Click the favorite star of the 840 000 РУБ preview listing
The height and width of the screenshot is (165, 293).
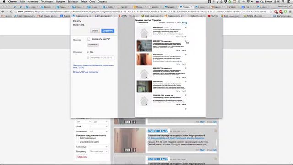pos(186,27)
